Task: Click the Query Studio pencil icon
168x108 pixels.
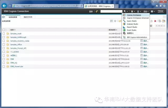Action: pyautogui.click(x=124, y=21)
